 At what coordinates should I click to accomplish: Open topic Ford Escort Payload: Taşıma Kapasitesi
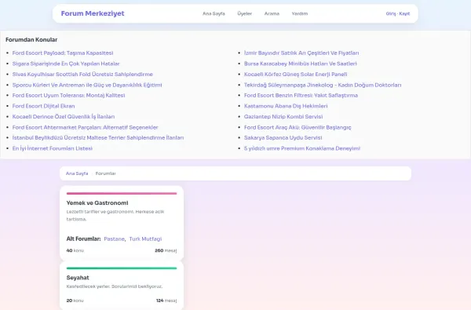tap(63, 53)
